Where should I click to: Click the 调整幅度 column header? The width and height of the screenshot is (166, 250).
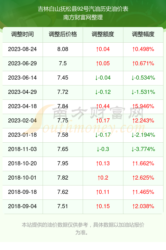coord(143,34)
